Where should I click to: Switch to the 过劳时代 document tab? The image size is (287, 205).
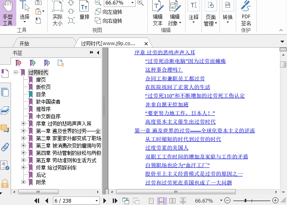pos(108,44)
